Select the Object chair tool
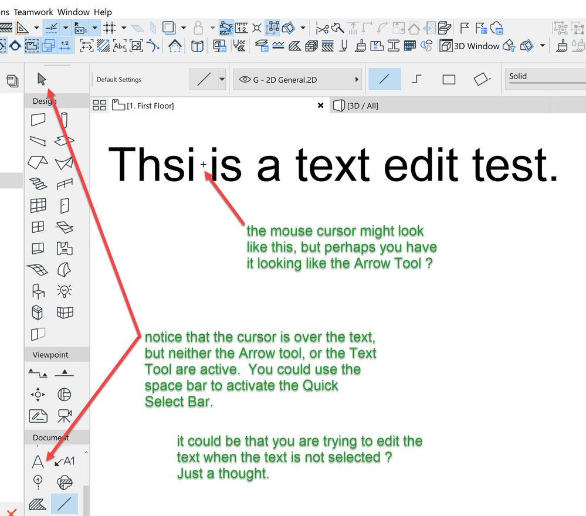This screenshot has height=516, width=586. coord(38,291)
